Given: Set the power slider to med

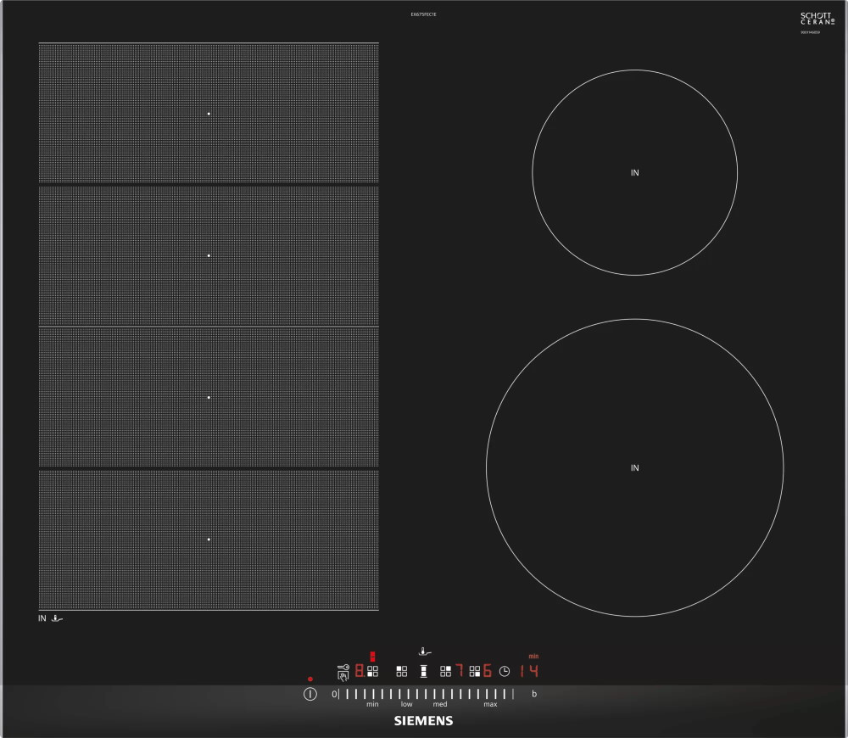Looking at the screenshot, I should (x=440, y=694).
